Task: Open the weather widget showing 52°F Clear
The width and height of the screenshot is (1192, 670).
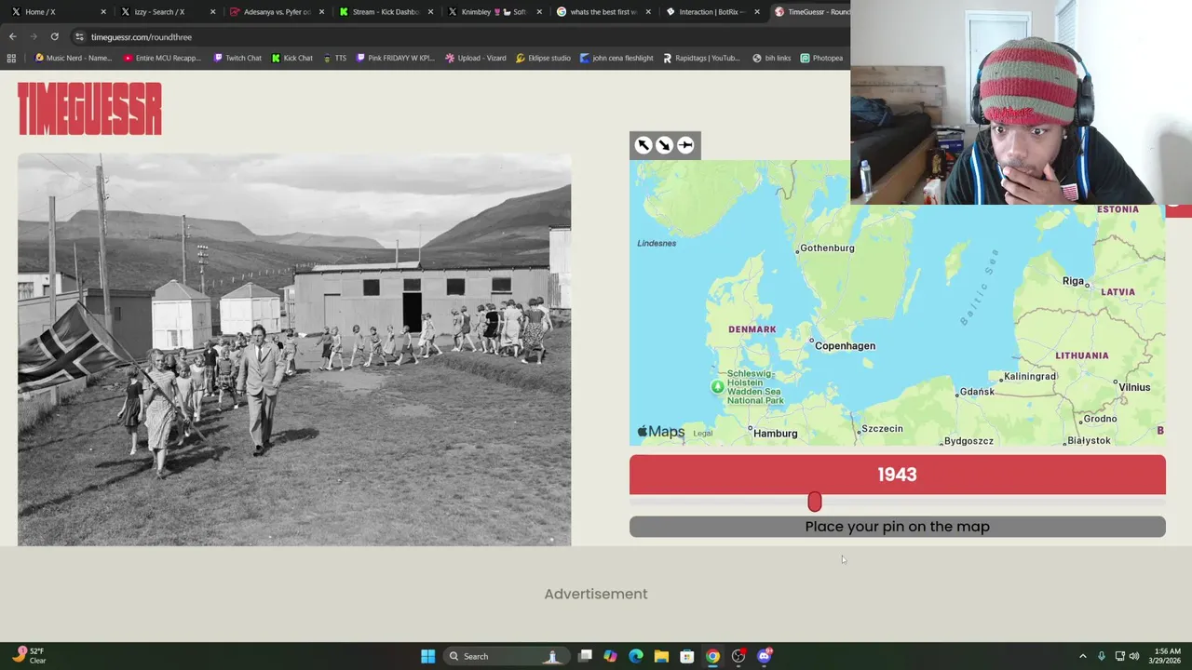Action: 28,656
